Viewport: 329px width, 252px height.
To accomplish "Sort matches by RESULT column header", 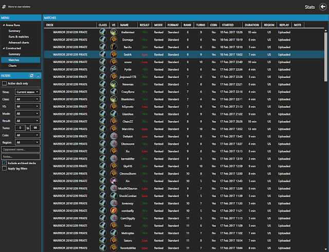I will 144,25.
